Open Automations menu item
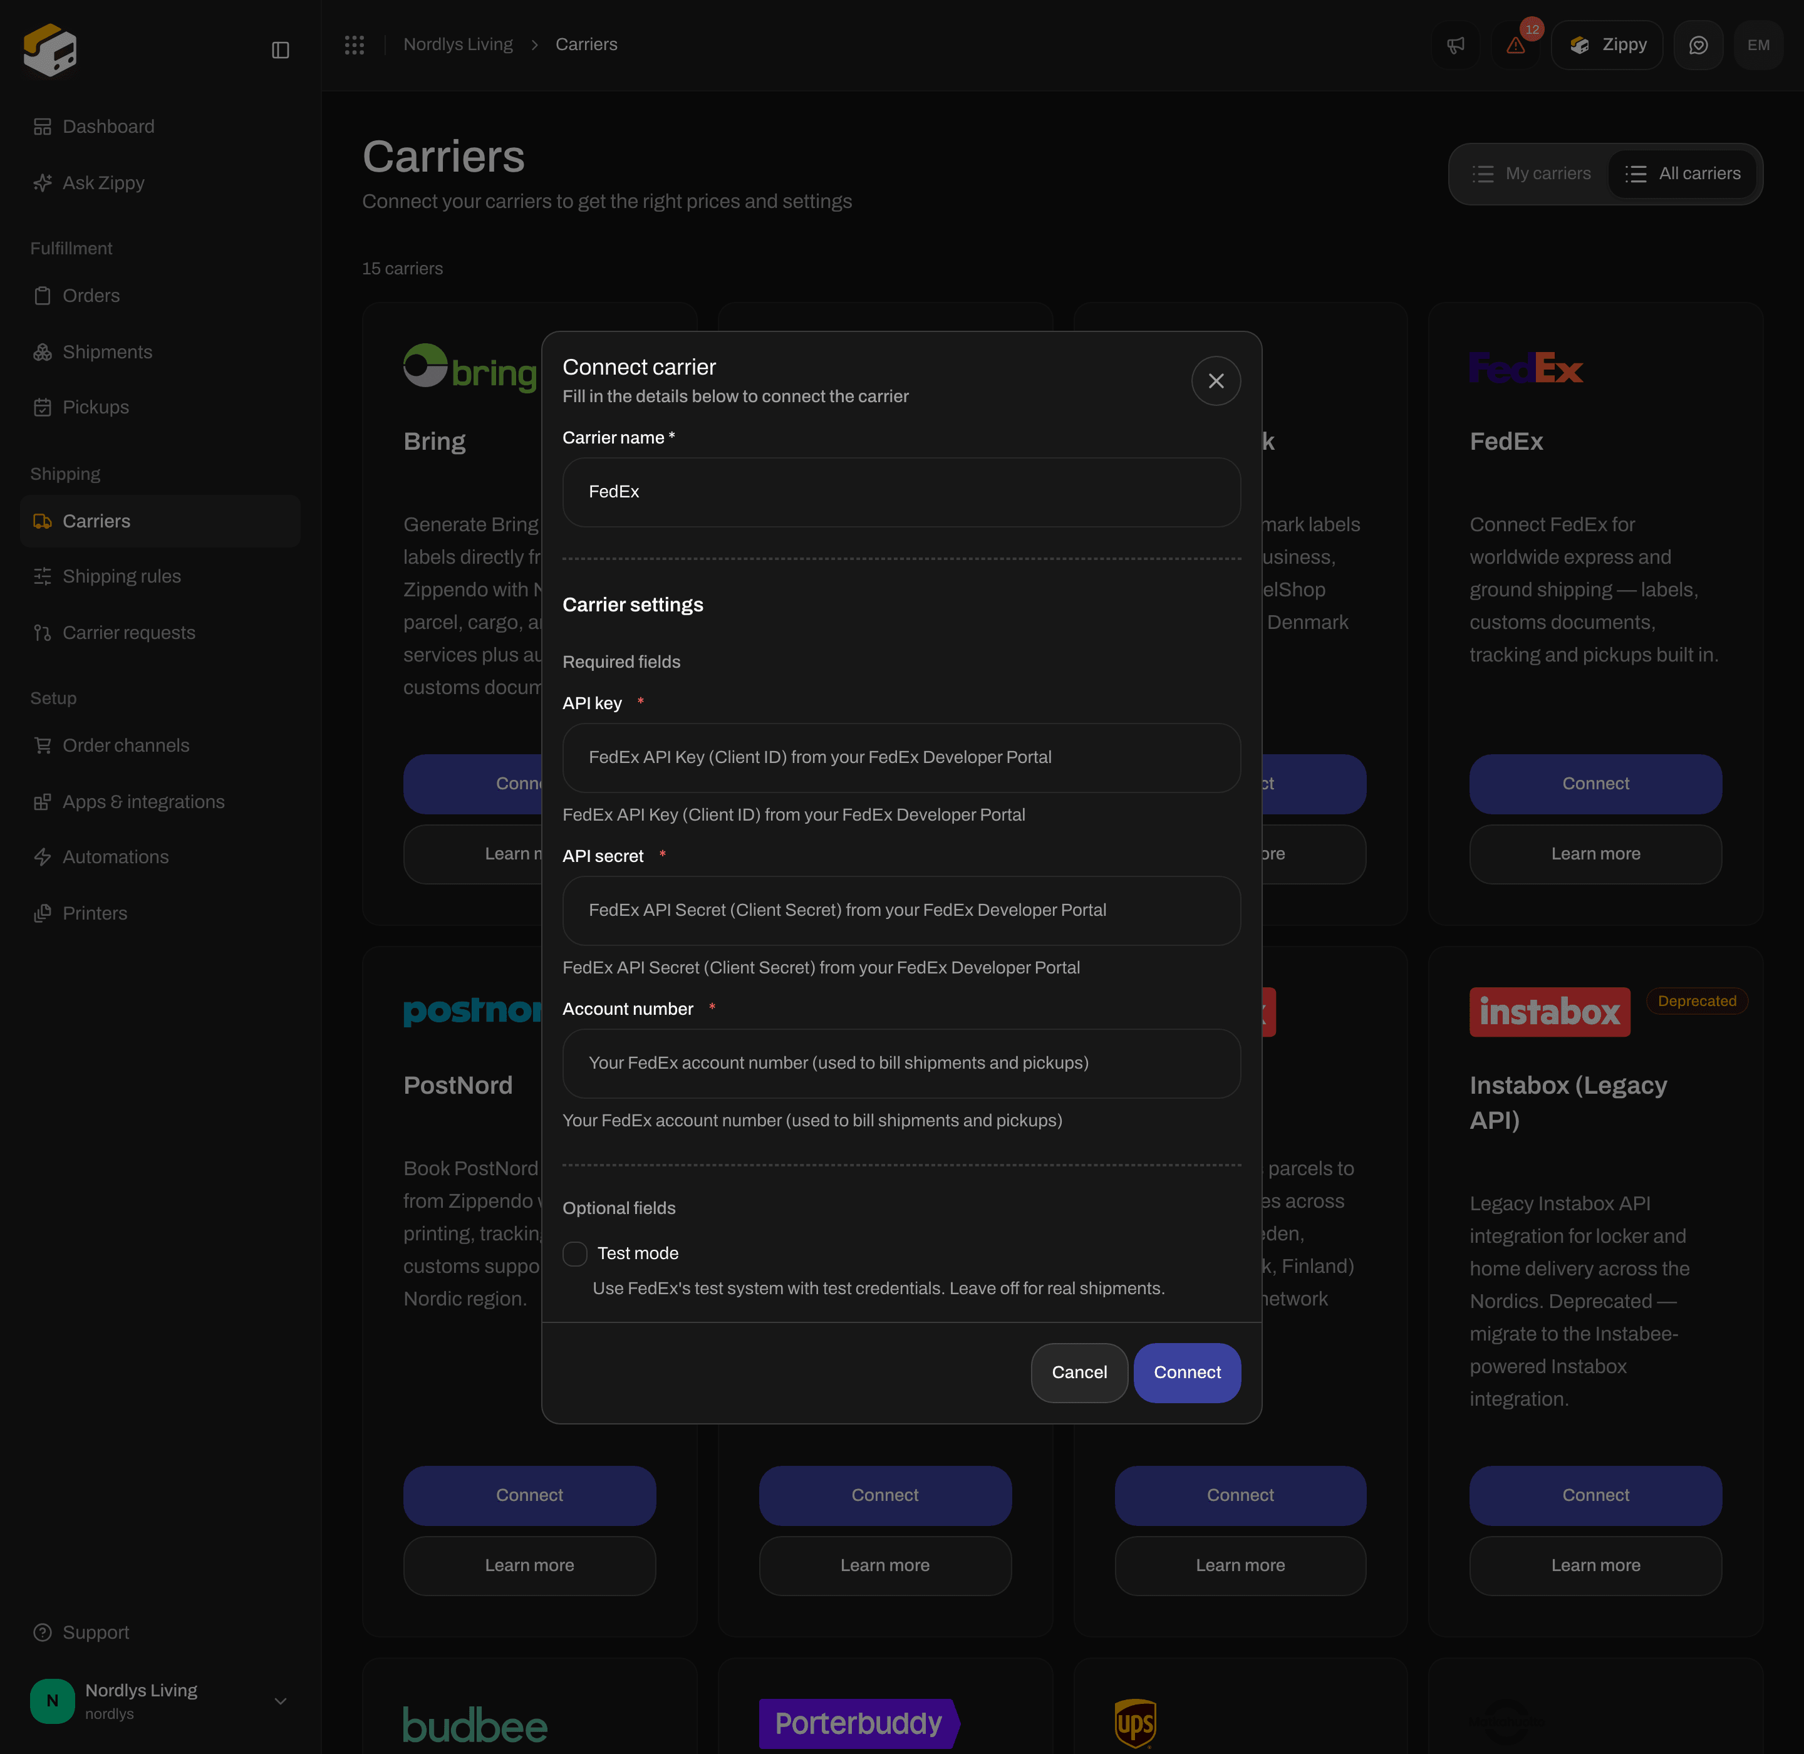 coord(160,857)
